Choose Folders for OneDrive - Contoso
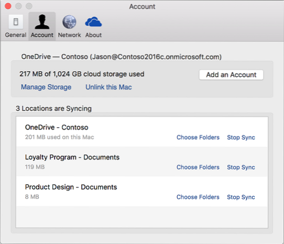 point(198,137)
